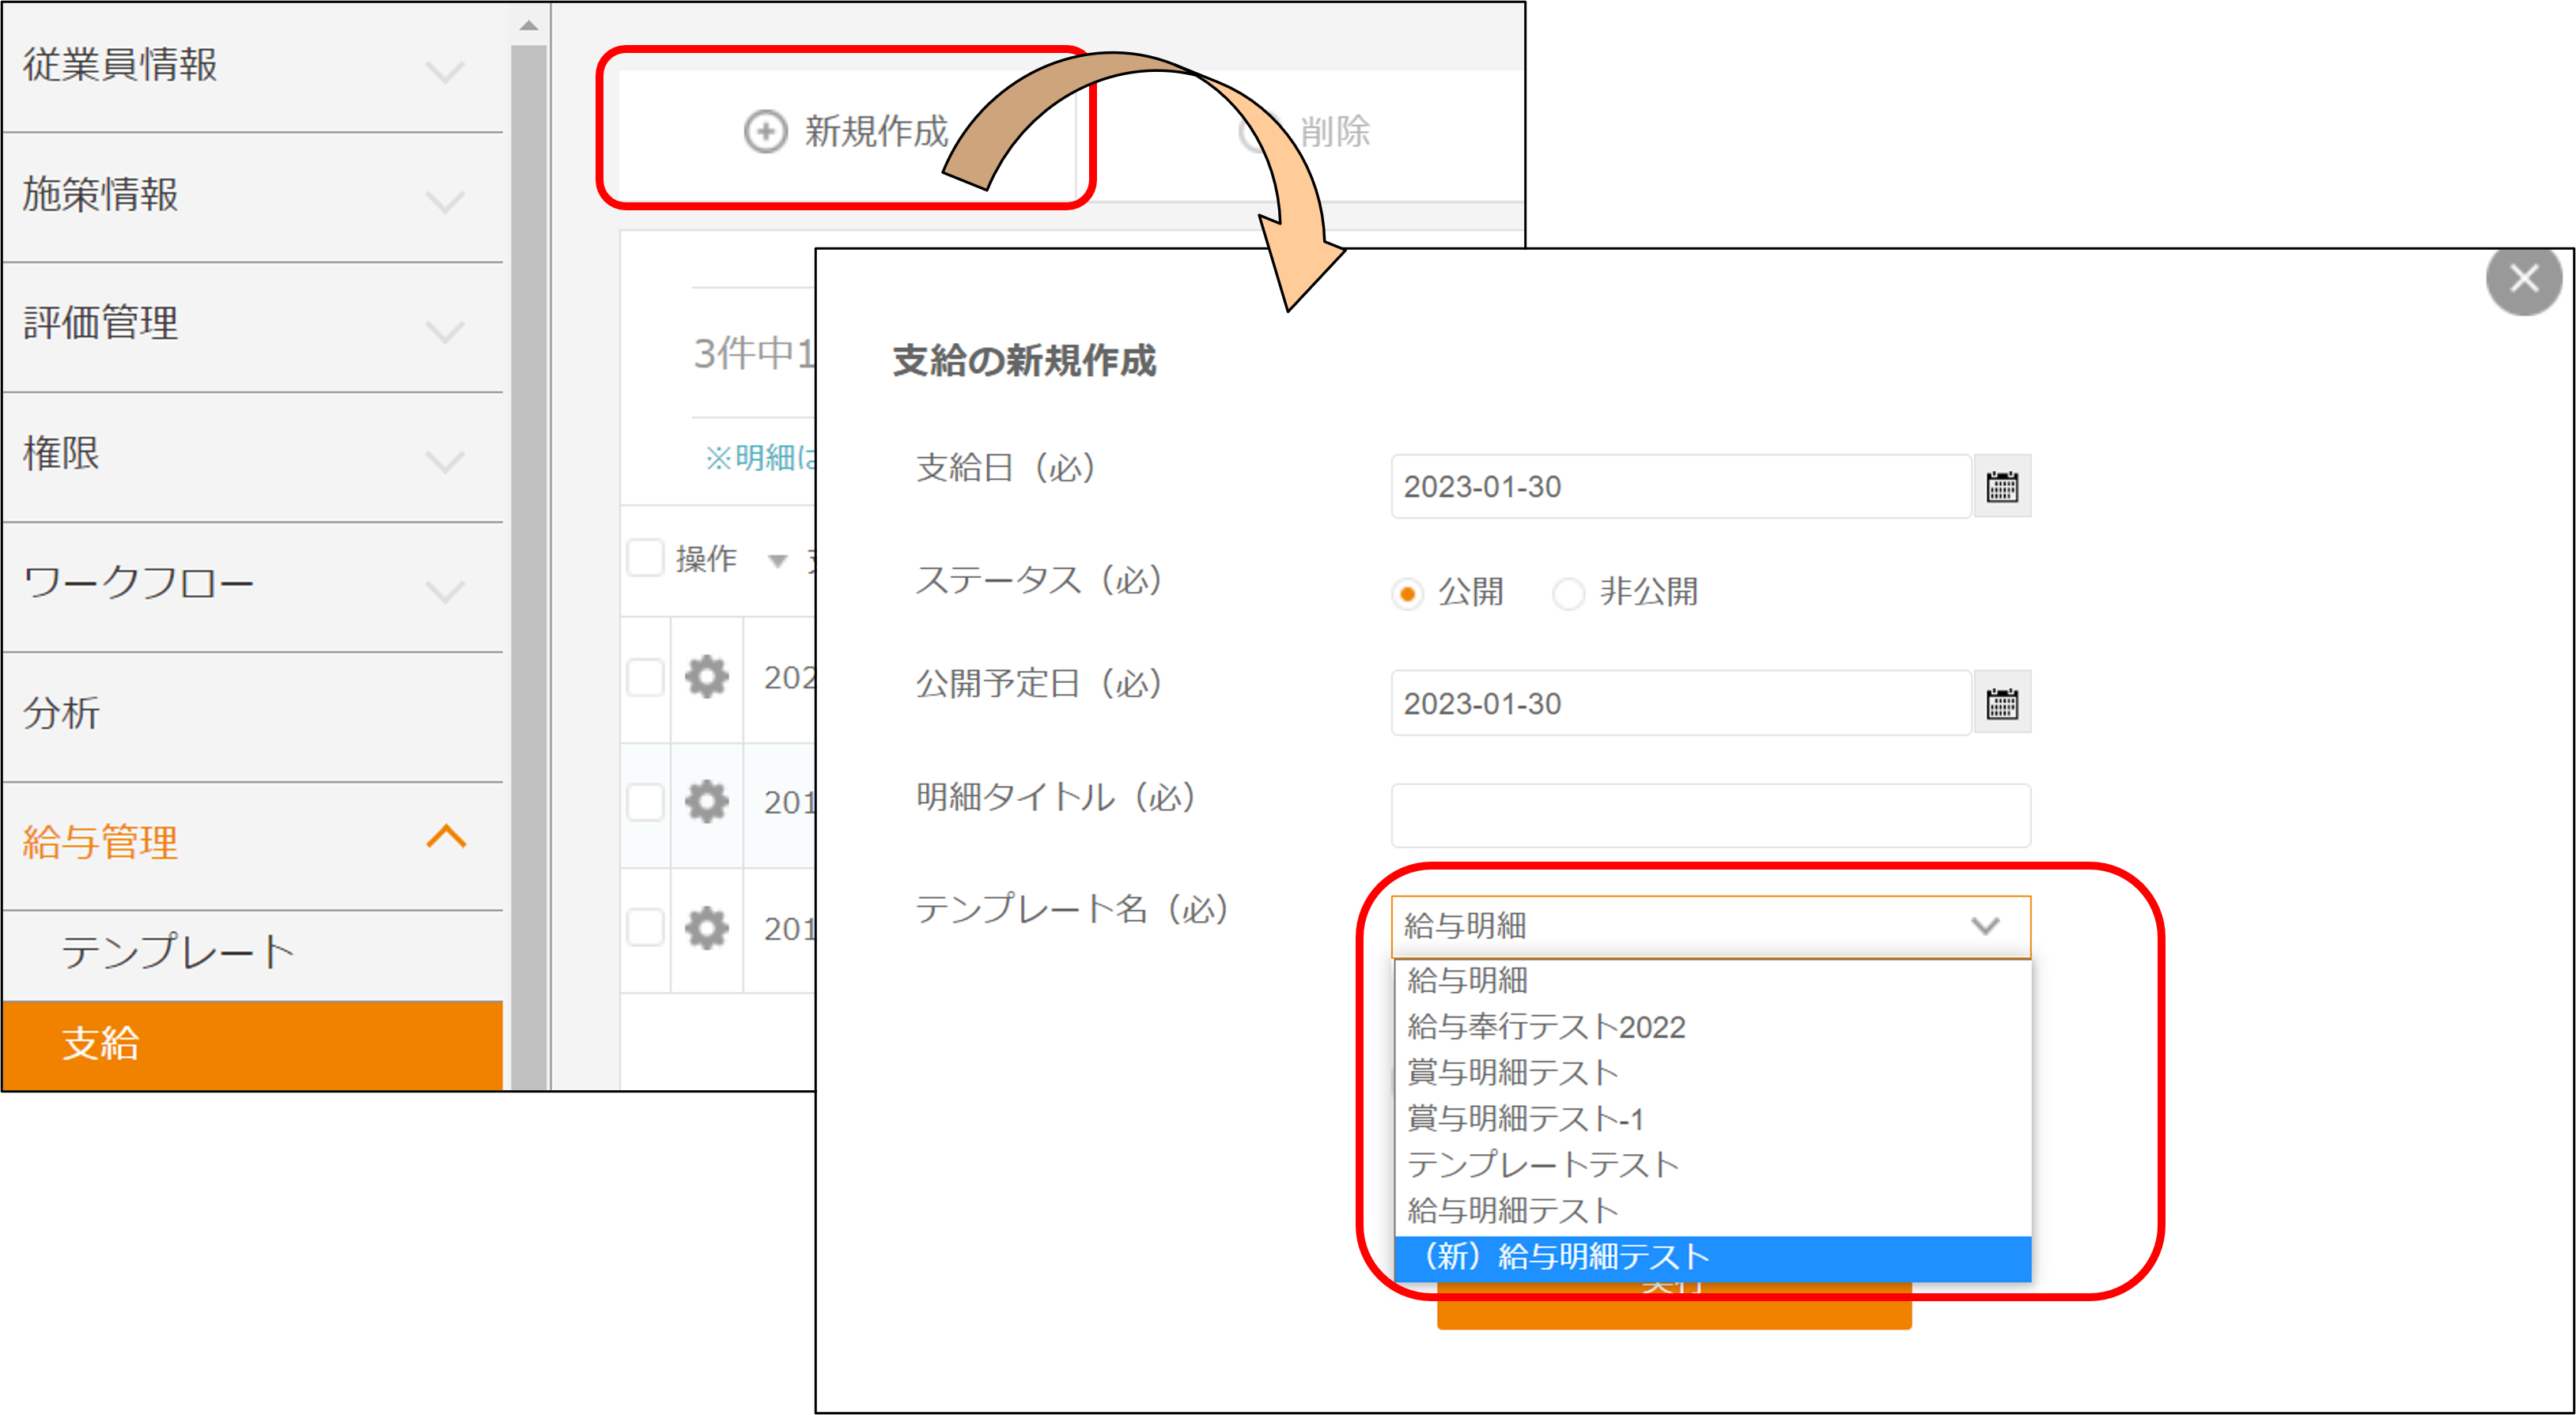Click the 明細タイトル input field
Screen dimensions: 2576x1415
coord(1710,814)
